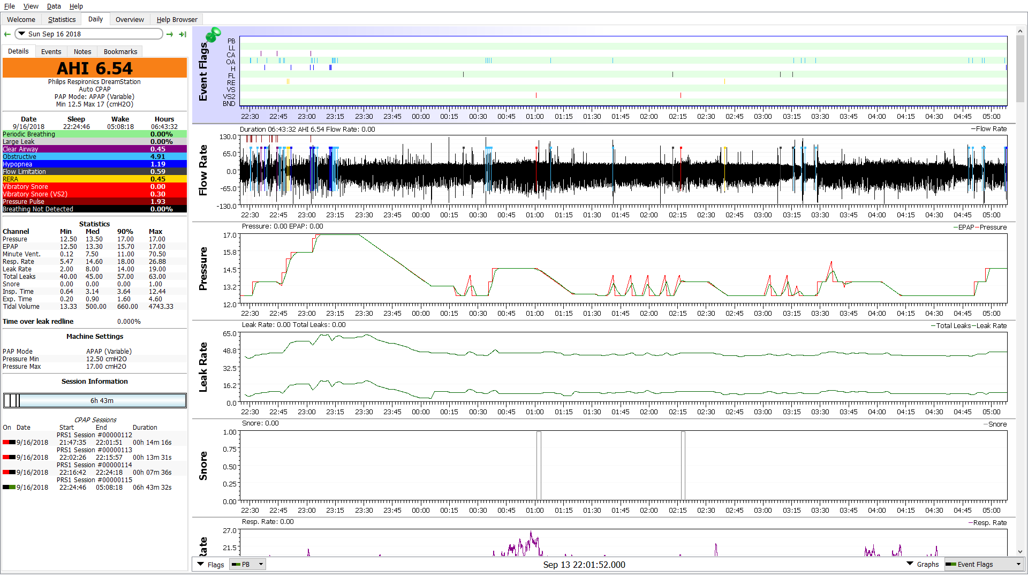The image size is (1028, 578).
Task: Open the Events sub-tab
Action: (x=51, y=51)
